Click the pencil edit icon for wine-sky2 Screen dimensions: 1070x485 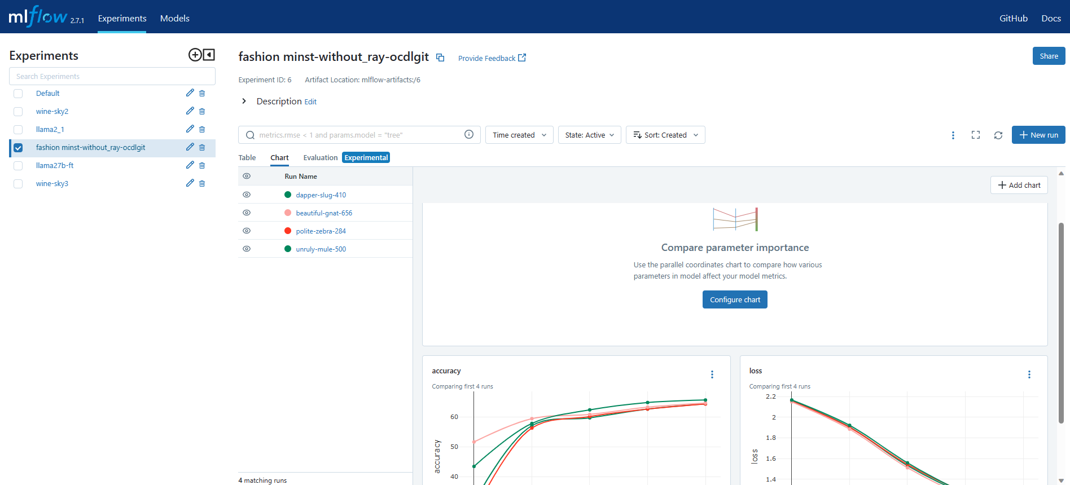coord(190,111)
